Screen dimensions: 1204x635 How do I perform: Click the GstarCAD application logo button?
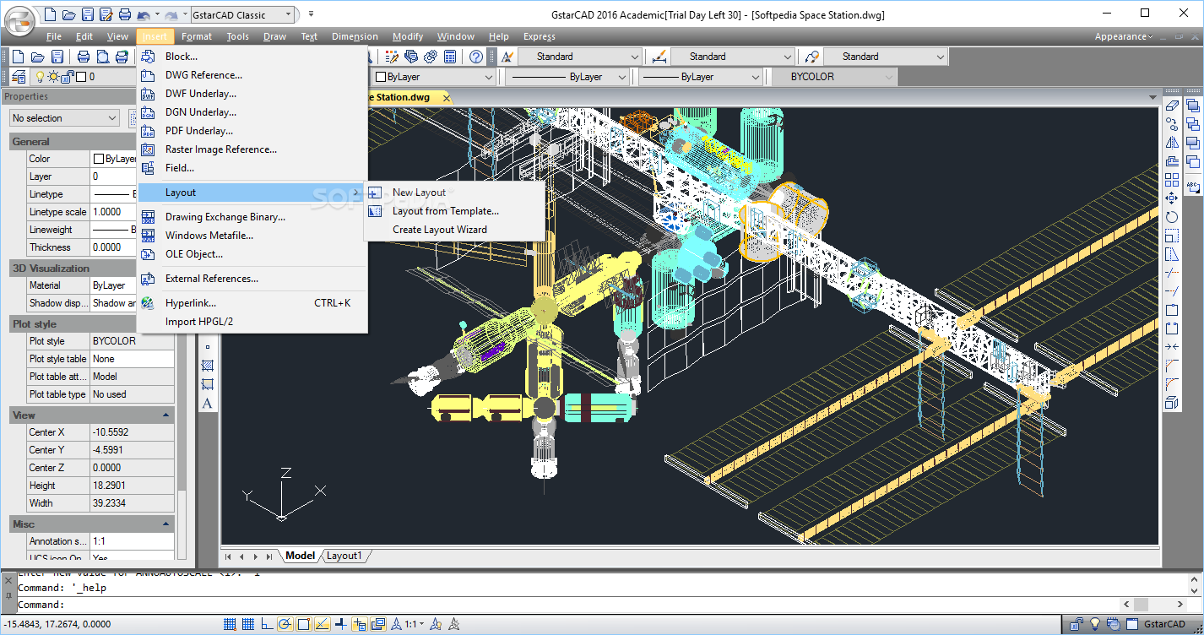[19, 20]
